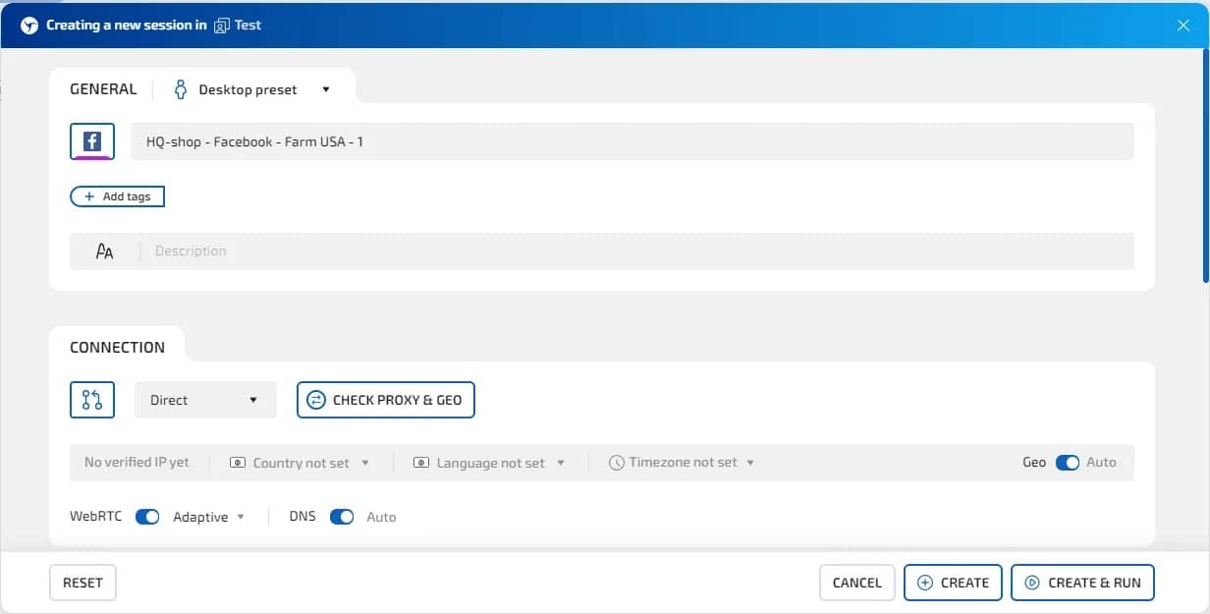Viewport: 1210px width, 614px height.
Task: Click the 'No verified IP yet' text
Action: [137, 462]
